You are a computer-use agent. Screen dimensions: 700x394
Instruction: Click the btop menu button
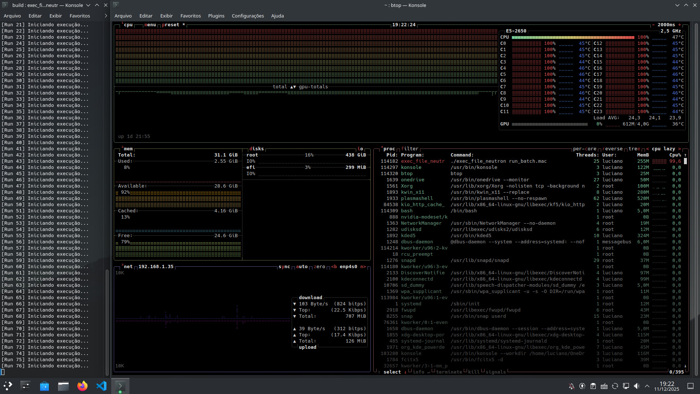(150, 25)
